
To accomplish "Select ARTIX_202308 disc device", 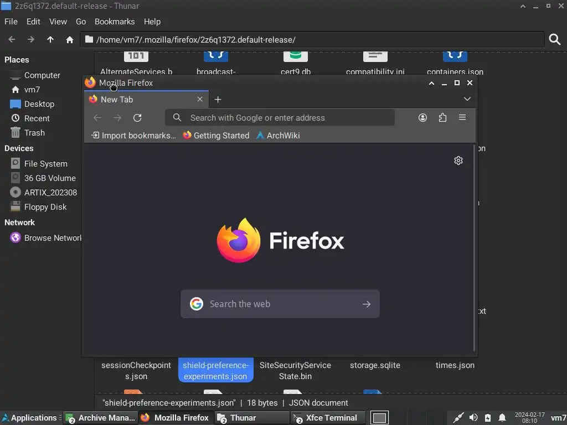I will click(x=50, y=193).
